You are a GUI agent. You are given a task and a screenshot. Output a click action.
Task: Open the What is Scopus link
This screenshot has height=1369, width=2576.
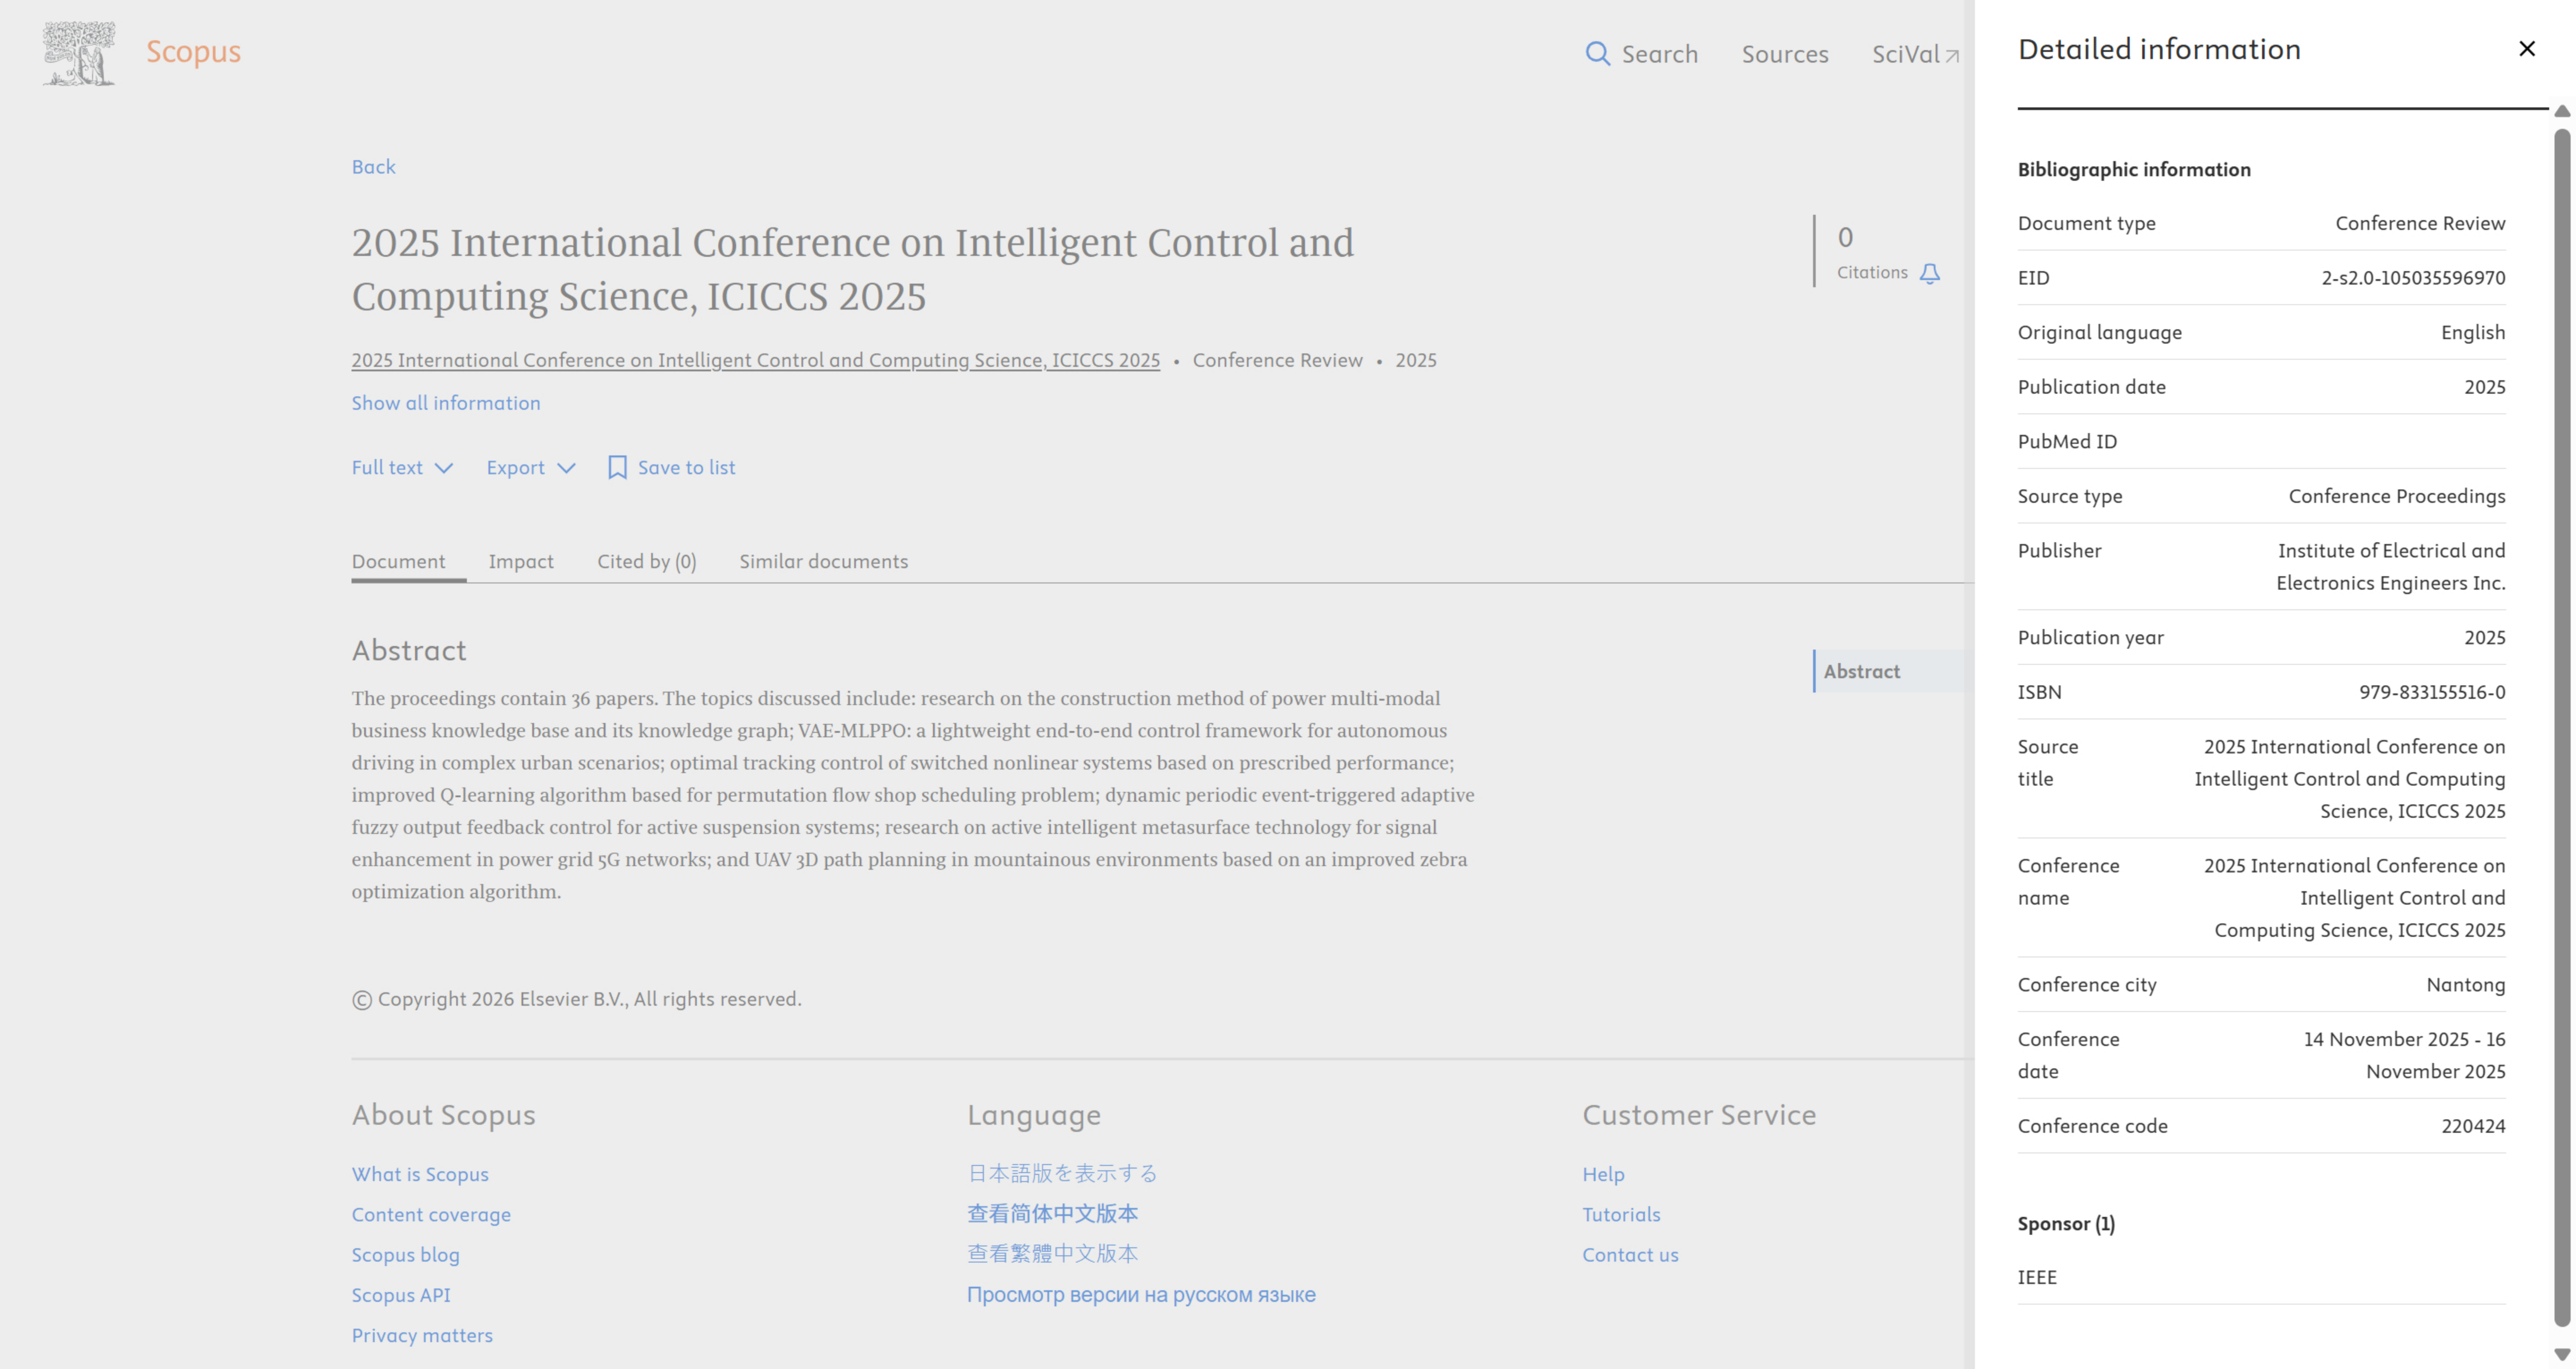(x=420, y=1174)
